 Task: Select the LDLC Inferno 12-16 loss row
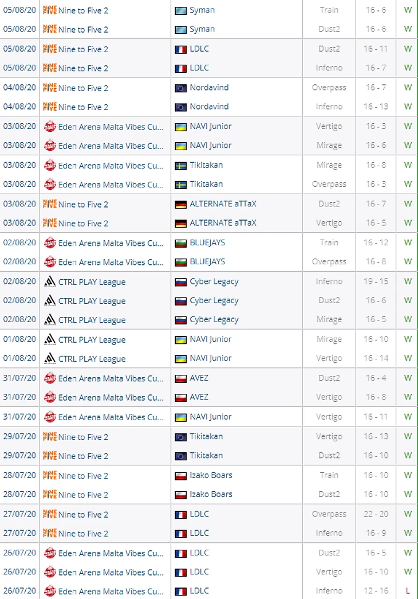pyautogui.click(x=209, y=590)
